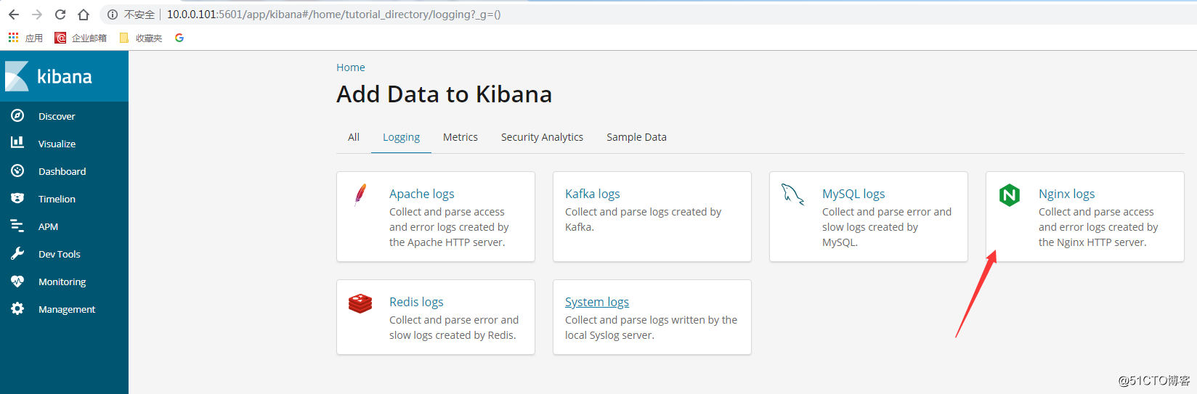Open Apache logs tutorial link
This screenshot has width=1197, height=394.
pyautogui.click(x=422, y=194)
